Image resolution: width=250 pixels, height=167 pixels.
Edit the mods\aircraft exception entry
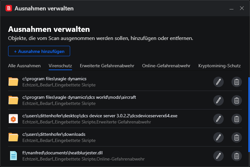click(219, 100)
